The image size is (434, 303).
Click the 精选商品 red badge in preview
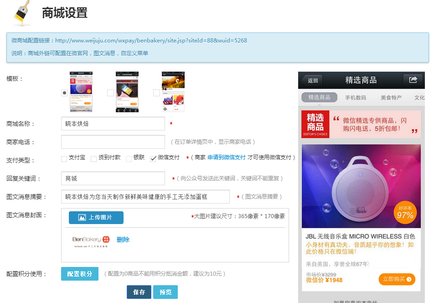(x=315, y=124)
